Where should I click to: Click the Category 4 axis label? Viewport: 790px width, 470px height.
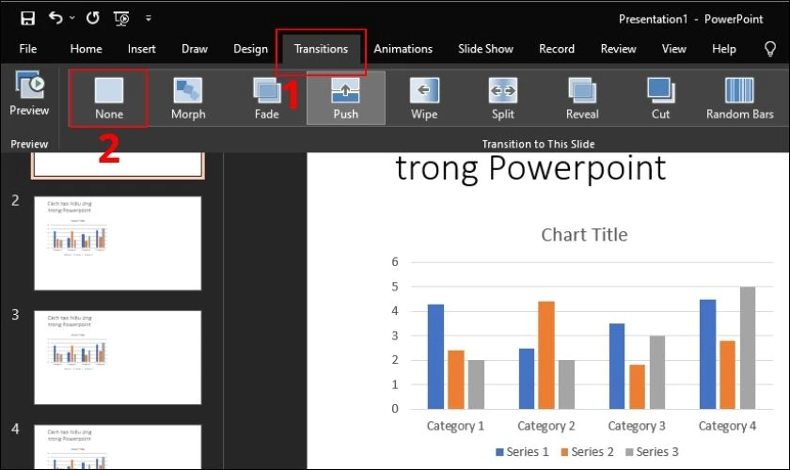click(x=727, y=426)
